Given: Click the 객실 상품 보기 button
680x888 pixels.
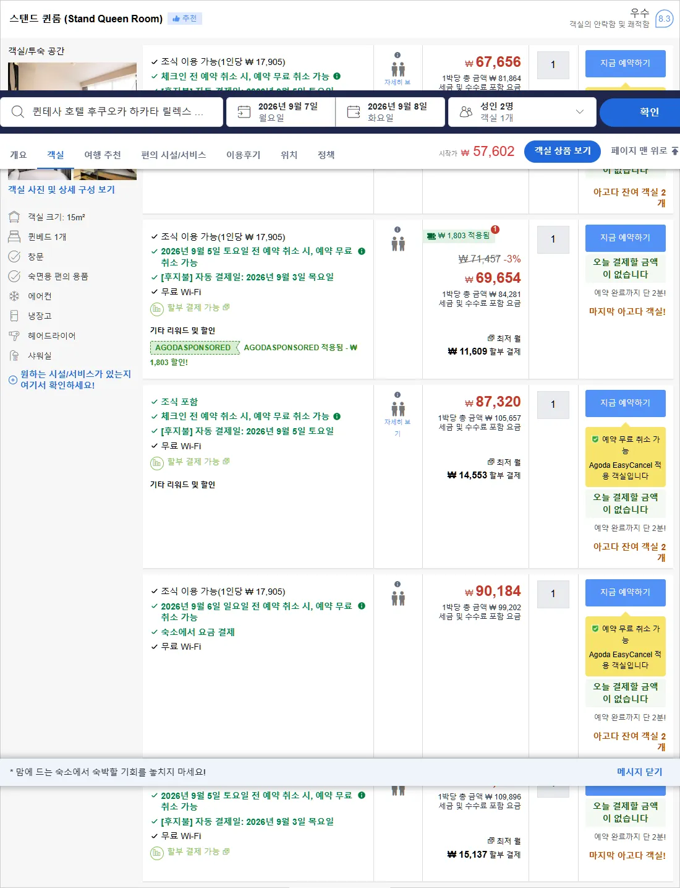Looking at the screenshot, I should pyautogui.click(x=563, y=151).
